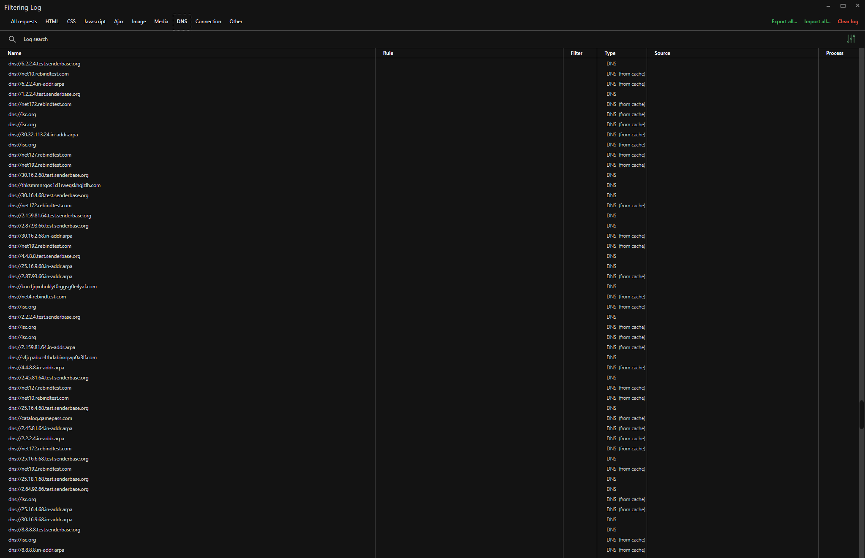Sort by the Name column header

click(14, 53)
